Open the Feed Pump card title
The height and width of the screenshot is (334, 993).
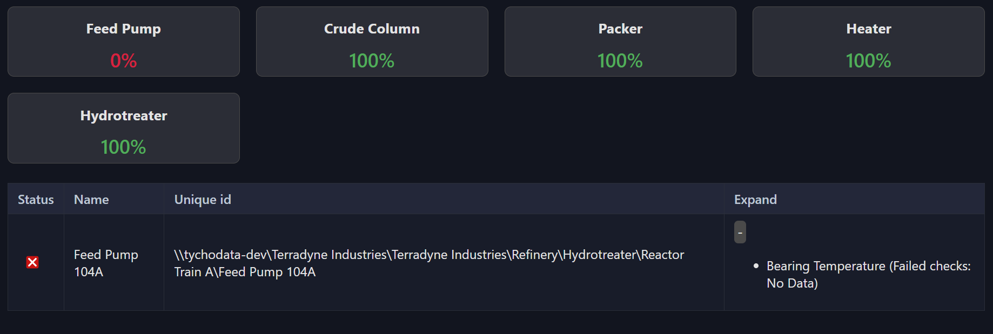tap(123, 29)
